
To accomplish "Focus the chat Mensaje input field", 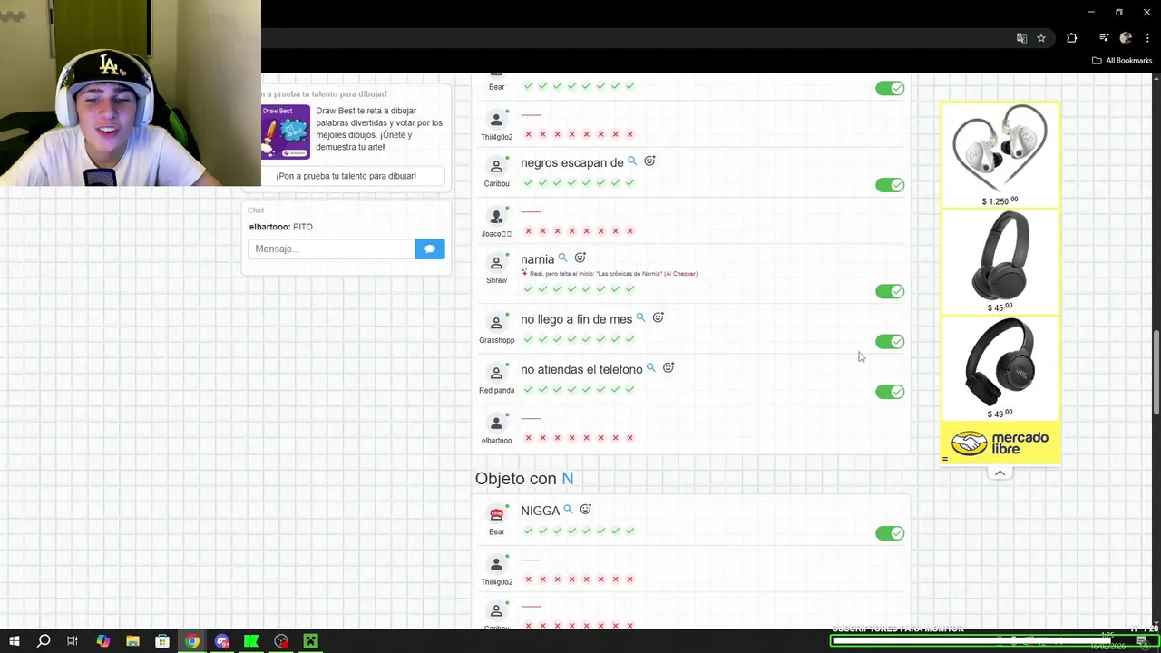I will 331,249.
